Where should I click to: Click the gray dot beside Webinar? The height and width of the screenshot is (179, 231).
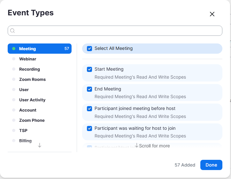click(x=14, y=59)
